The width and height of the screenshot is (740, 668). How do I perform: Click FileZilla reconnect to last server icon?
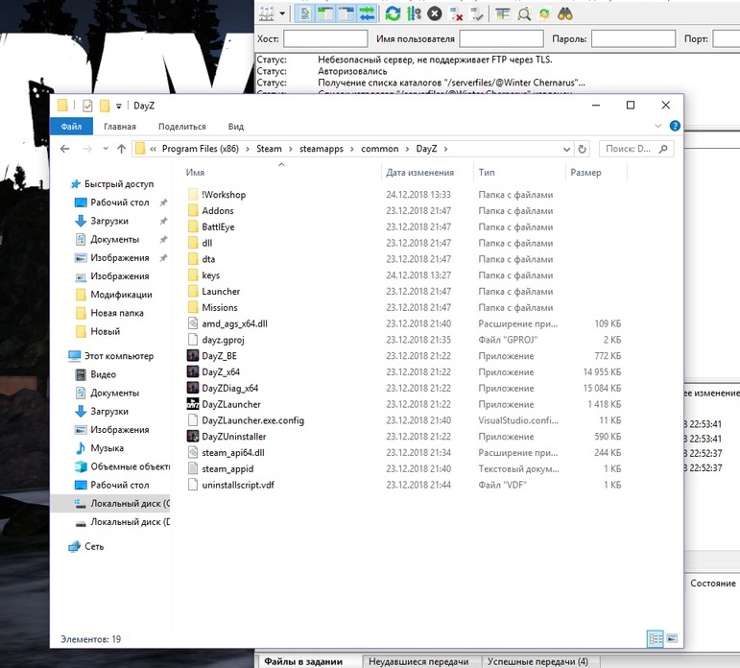click(477, 13)
